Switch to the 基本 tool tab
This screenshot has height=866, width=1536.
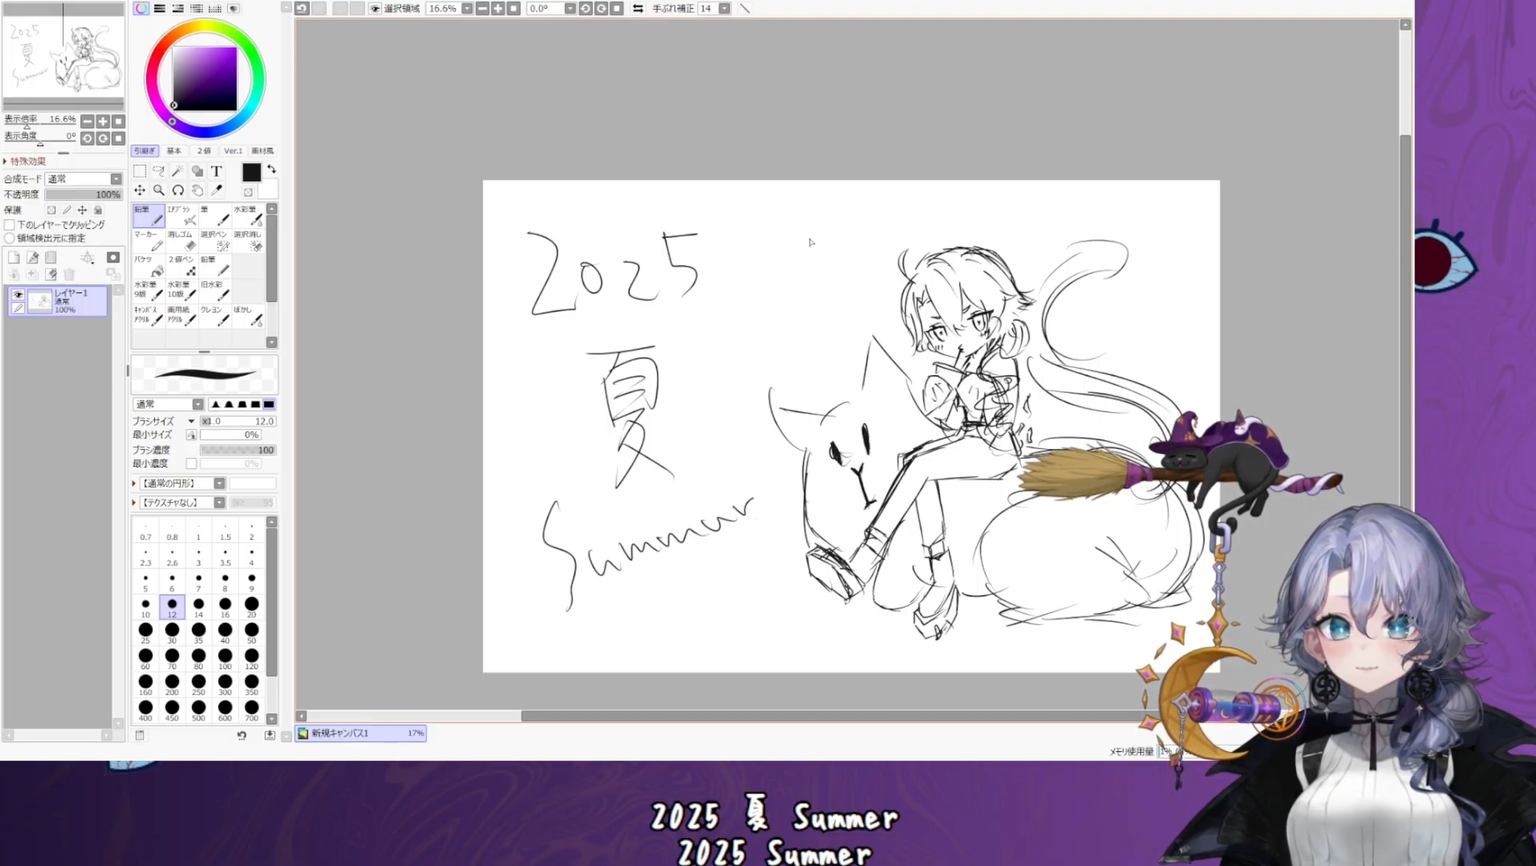174,151
